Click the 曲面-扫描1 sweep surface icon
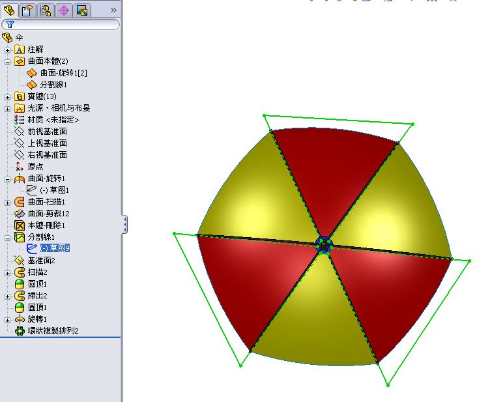 click(20, 202)
